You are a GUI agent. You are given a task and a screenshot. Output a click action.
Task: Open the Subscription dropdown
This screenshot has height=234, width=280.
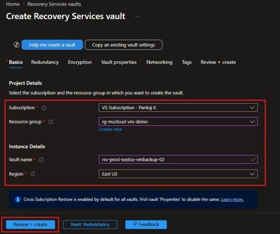[178, 108]
